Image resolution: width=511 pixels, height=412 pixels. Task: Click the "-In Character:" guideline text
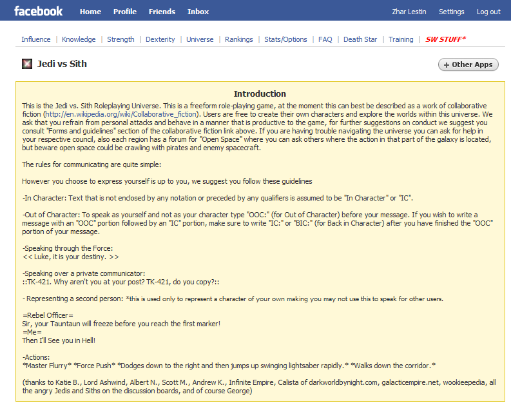point(218,198)
